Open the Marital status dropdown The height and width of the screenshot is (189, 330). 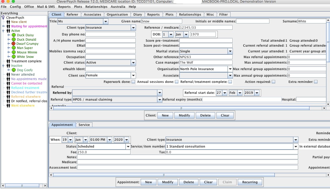(230, 51)
